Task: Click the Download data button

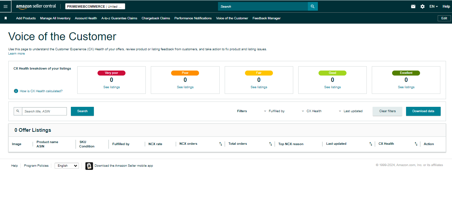Action: [x=423, y=111]
